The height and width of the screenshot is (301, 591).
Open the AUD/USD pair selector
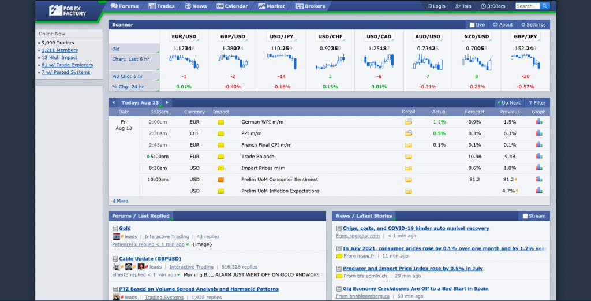(x=428, y=36)
